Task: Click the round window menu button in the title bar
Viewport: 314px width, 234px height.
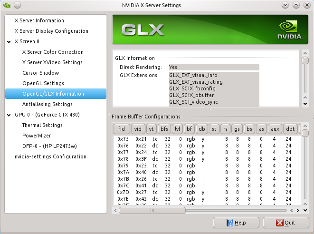Action: [x=17, y=5]
